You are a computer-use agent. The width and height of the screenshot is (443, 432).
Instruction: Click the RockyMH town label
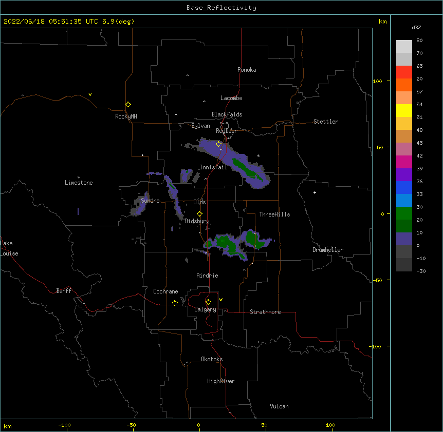126,116
